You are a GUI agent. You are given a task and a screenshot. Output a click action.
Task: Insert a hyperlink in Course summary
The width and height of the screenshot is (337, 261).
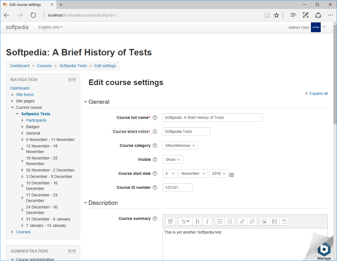click(242, 221)
